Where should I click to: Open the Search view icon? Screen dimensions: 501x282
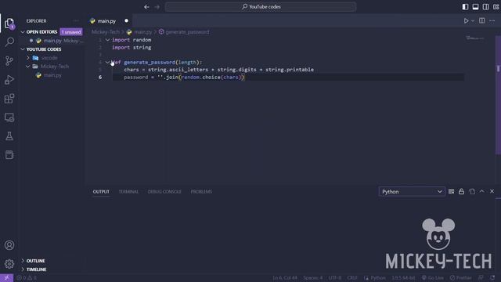(x=9, y=42)
